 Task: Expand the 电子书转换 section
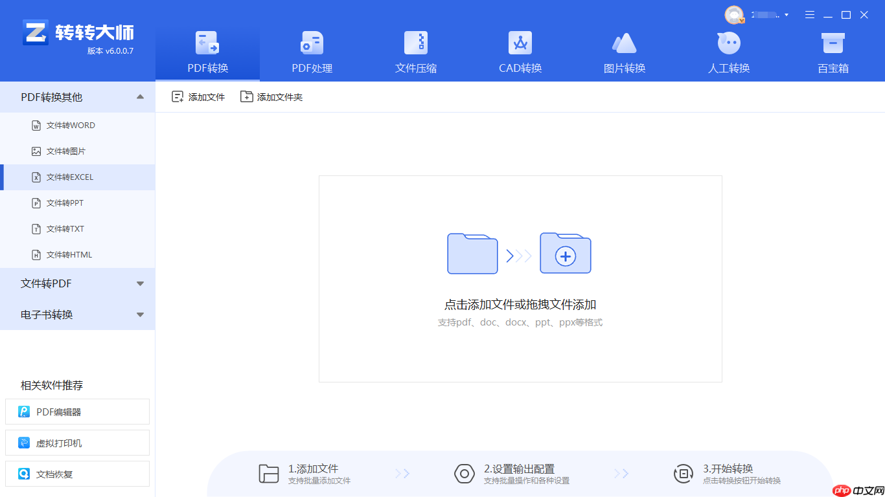coord(140,315)
